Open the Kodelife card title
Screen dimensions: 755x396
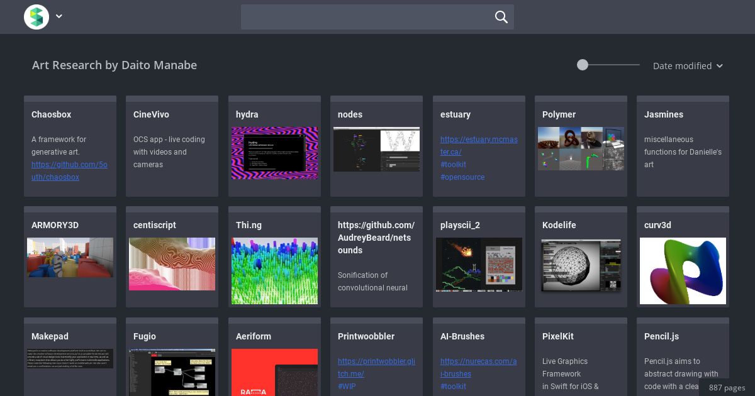559,225
